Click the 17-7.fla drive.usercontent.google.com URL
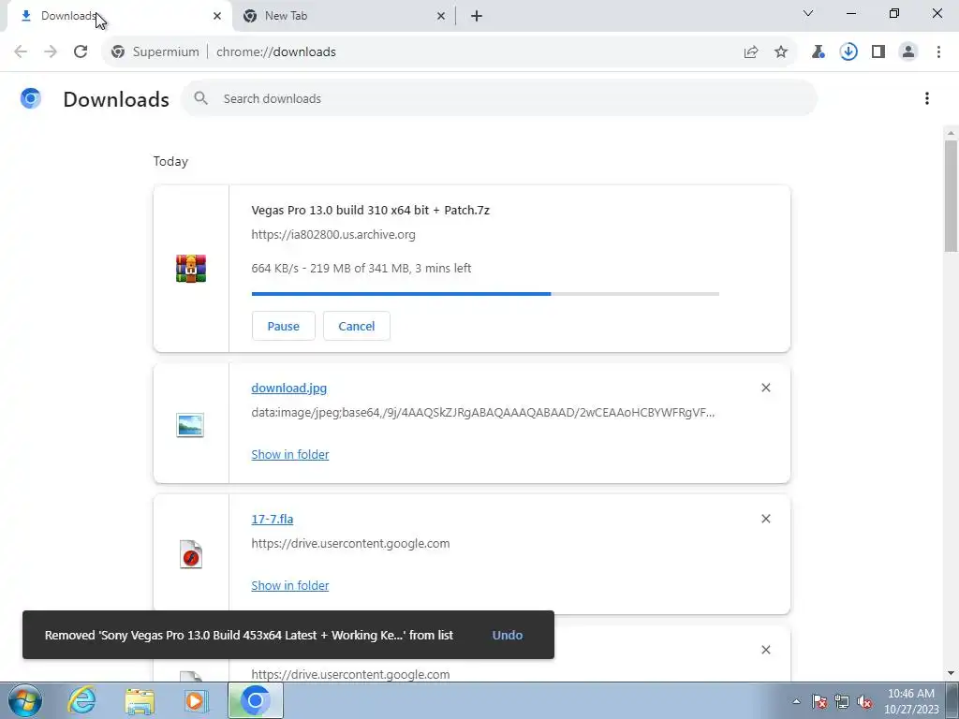Image resolution: width=959 pixels, height=719 pixels. point(350,544)
